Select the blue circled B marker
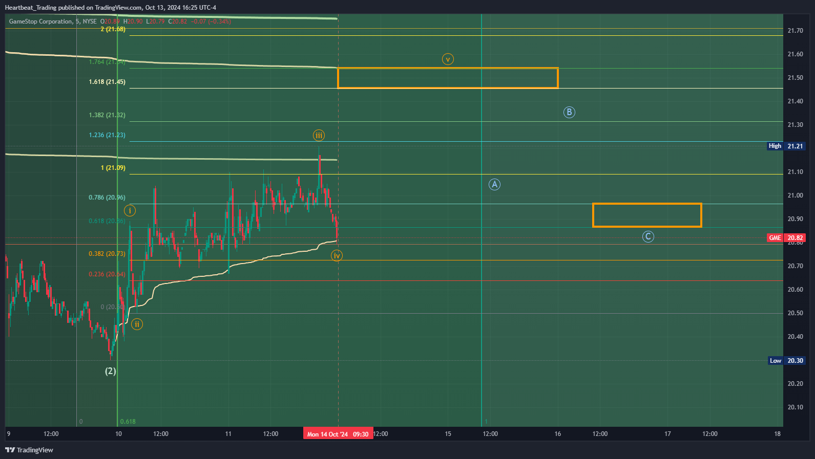Viewport: 815px width, 459px height. [x=569, y=112]
